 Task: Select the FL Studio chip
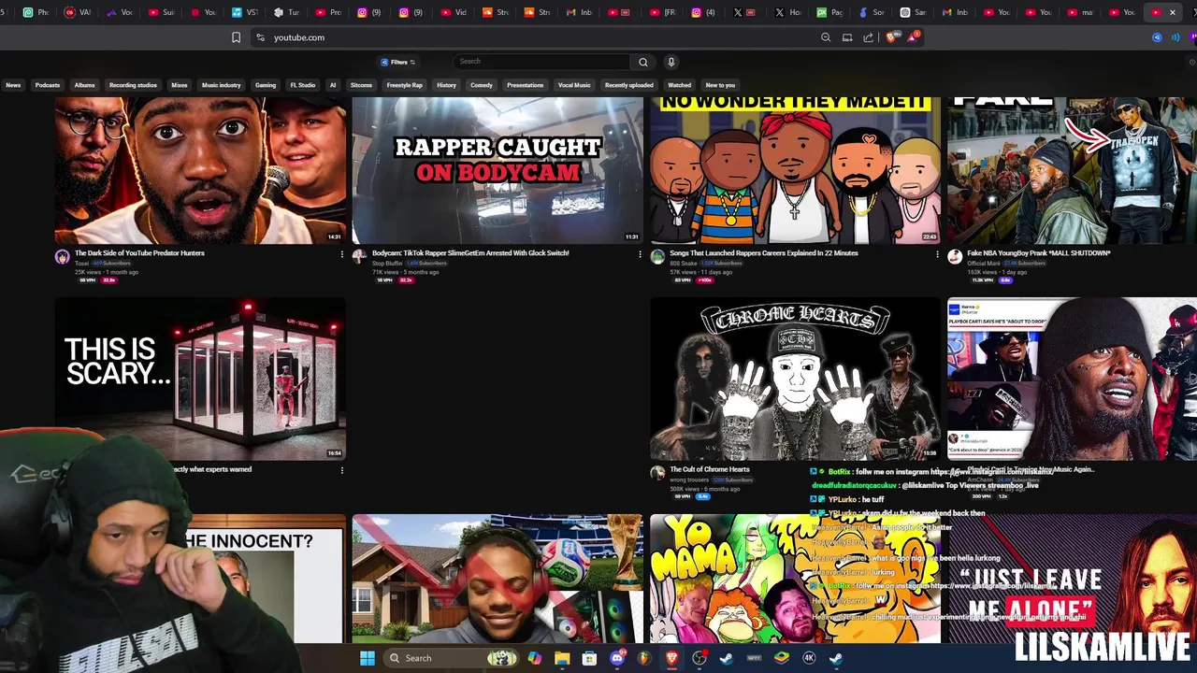(302, 85)
